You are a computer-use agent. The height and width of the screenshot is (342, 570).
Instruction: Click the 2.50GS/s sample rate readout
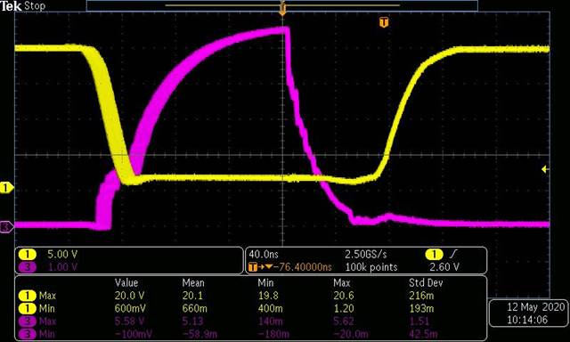(366, 254)
